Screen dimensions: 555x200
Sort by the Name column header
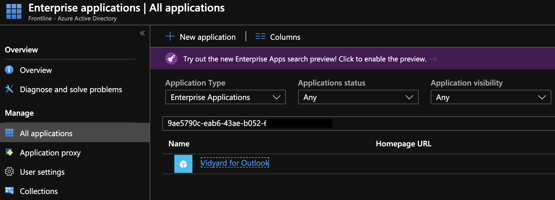179,144
